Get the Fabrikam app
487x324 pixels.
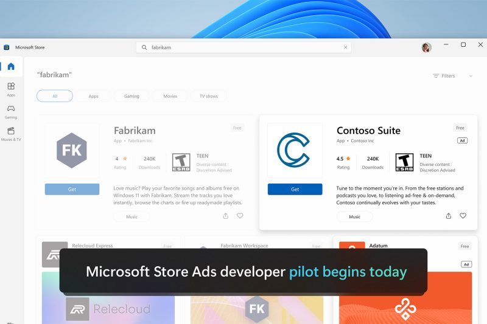[x=72, y=189]
